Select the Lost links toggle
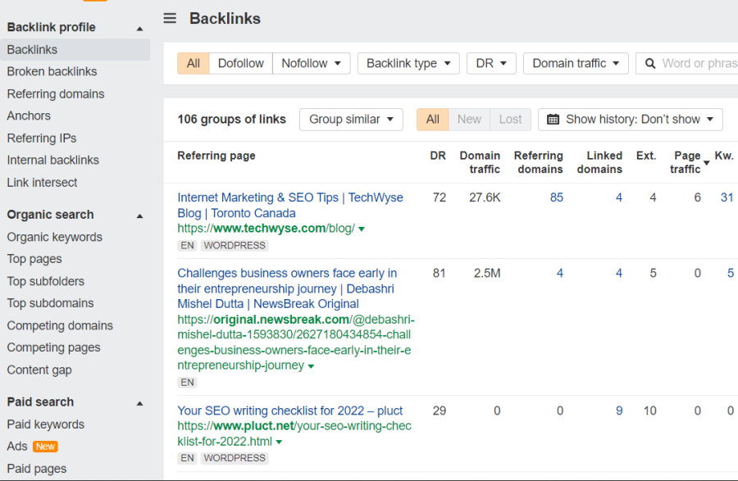The width and height of the screenshot is (738, 481). click(x=510, y=120)
